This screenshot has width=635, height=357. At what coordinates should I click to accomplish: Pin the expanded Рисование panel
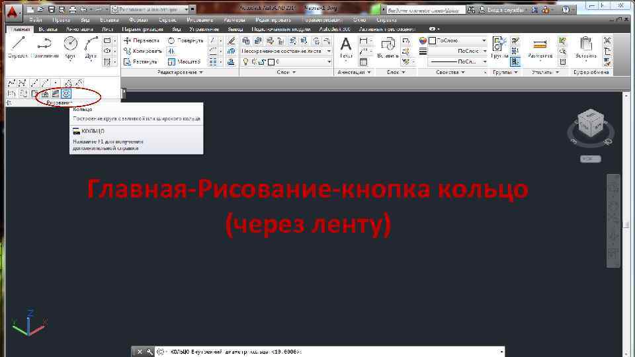click(9, 103)
